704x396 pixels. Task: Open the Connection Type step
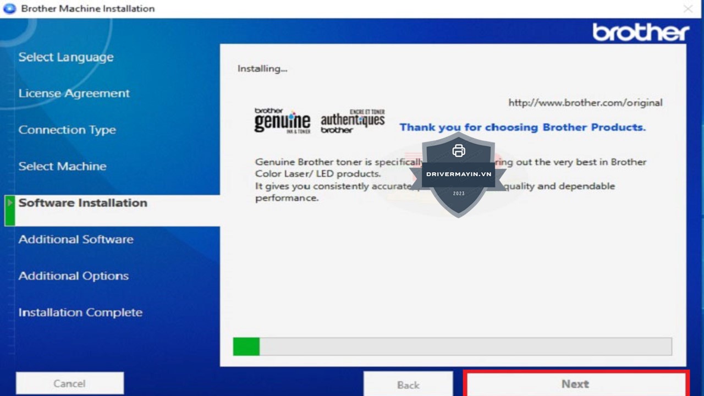(67, 130)
